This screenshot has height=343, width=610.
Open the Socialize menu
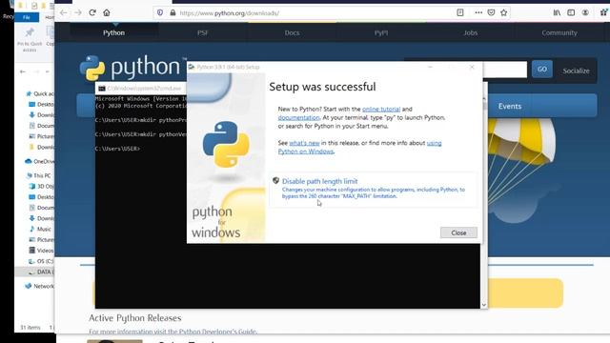tap(576, 71)
